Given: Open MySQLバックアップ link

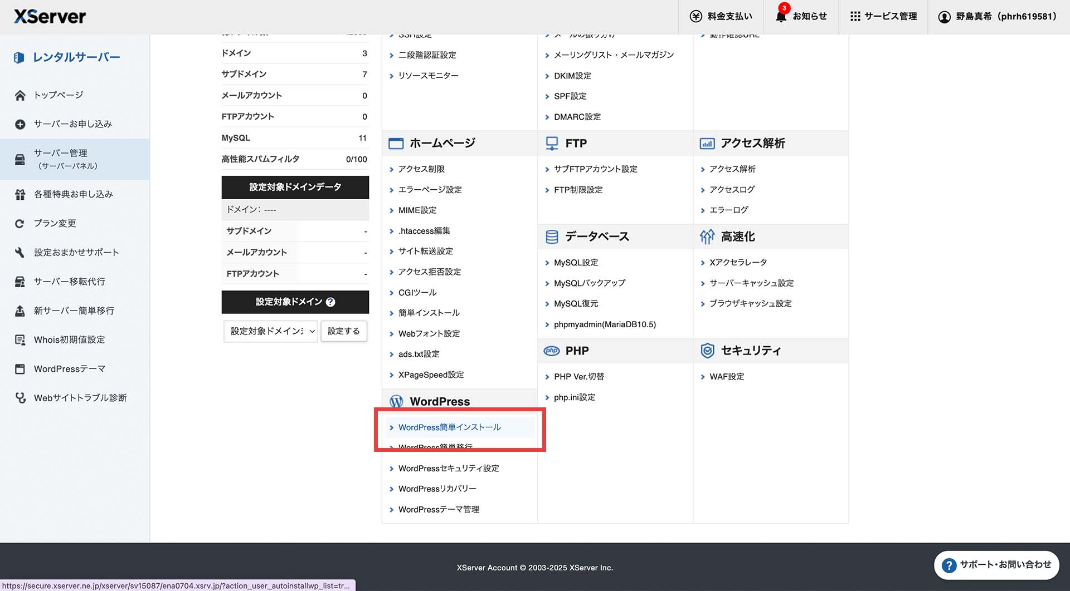Looking at the screenshot, I should click(x=590, y=283).
